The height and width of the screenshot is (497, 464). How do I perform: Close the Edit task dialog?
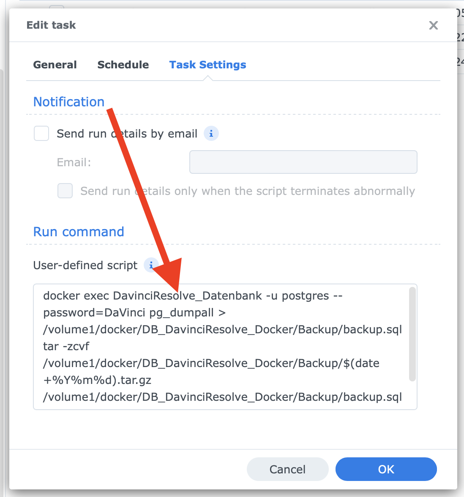[433, 25]
